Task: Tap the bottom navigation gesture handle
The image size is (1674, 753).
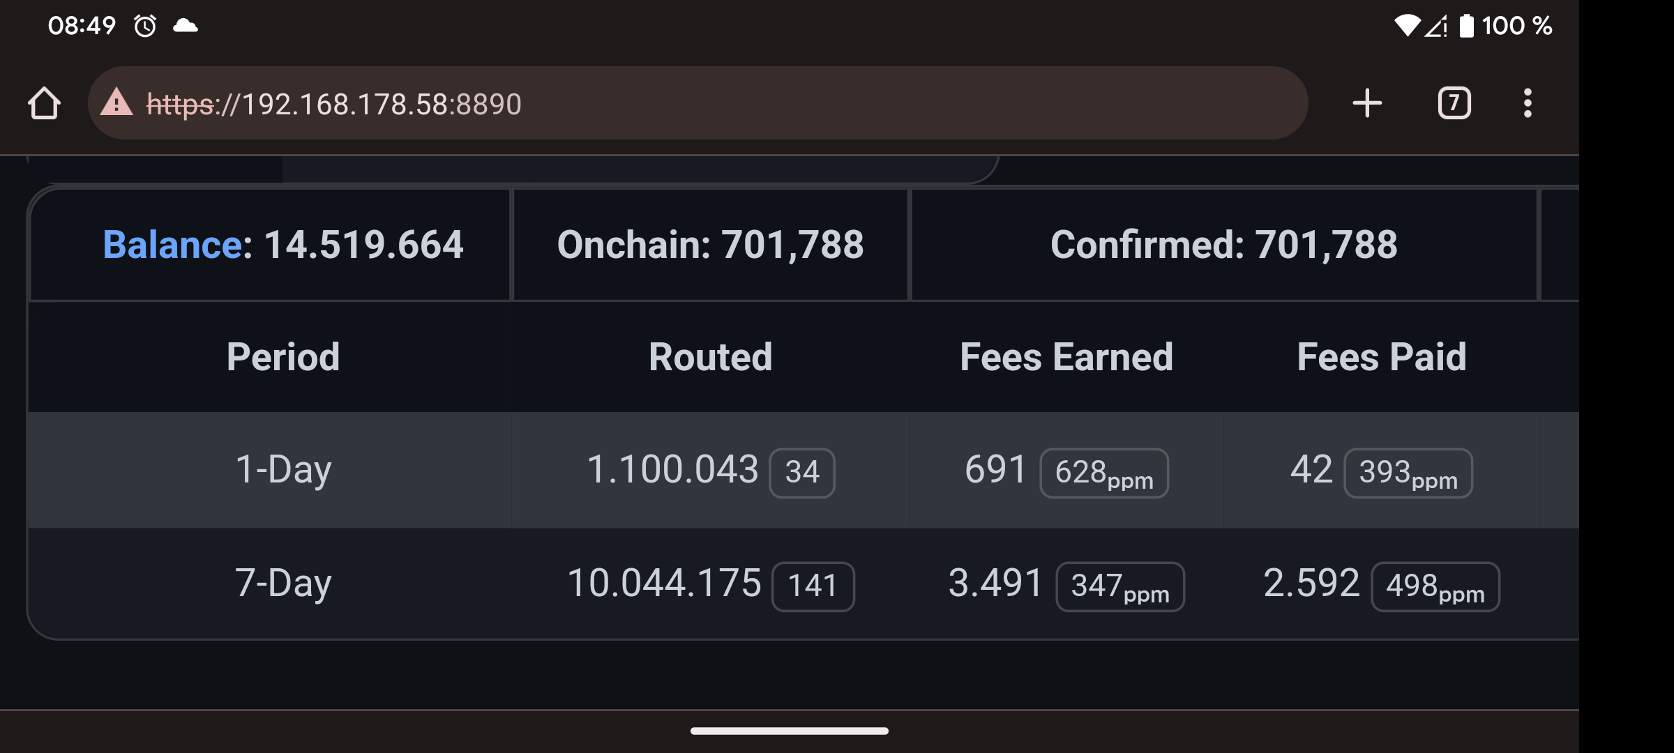Action: coord(790,731)
